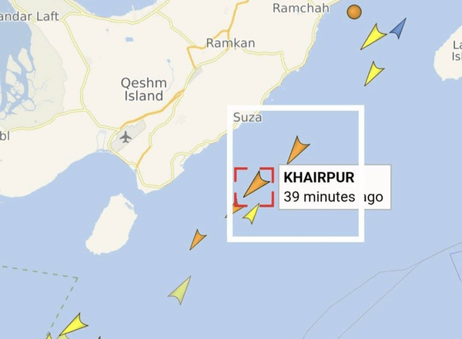Select the Ramkan town label

(230, 43)
